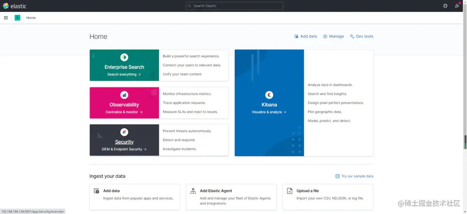Click the Observability logo icon
The width and height of the screenshot is (467, 214).
coord(124,95)
